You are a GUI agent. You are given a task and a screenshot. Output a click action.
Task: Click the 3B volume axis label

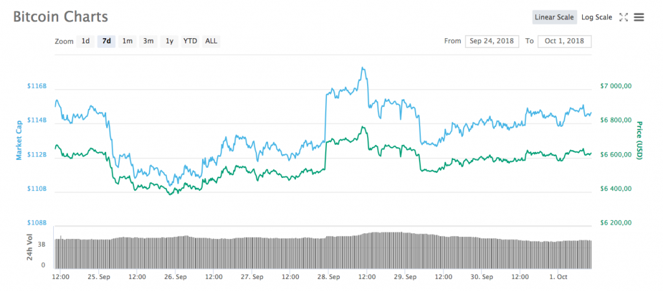click(43, 245)
